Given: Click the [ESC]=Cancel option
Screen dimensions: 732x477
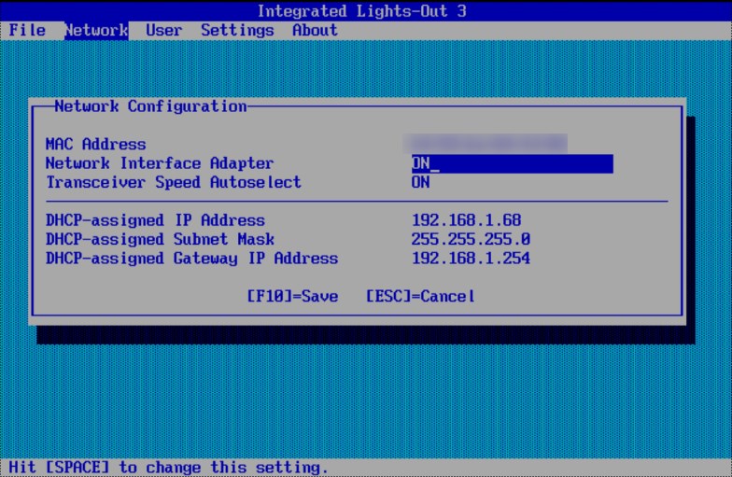Looking at the screenshot, I should (420, 297).
